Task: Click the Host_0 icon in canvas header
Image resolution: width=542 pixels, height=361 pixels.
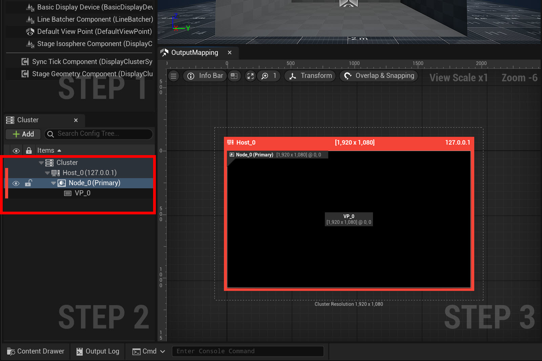Action: [230, 143]
